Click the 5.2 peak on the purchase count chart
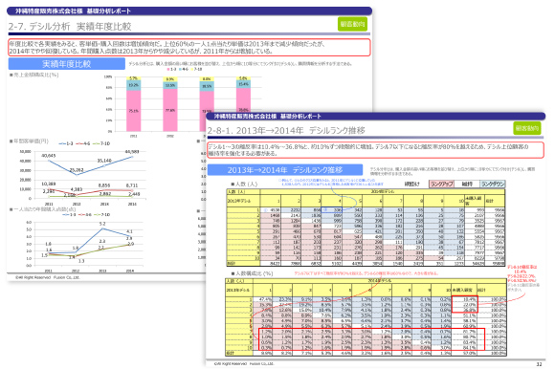 (102, 228)
